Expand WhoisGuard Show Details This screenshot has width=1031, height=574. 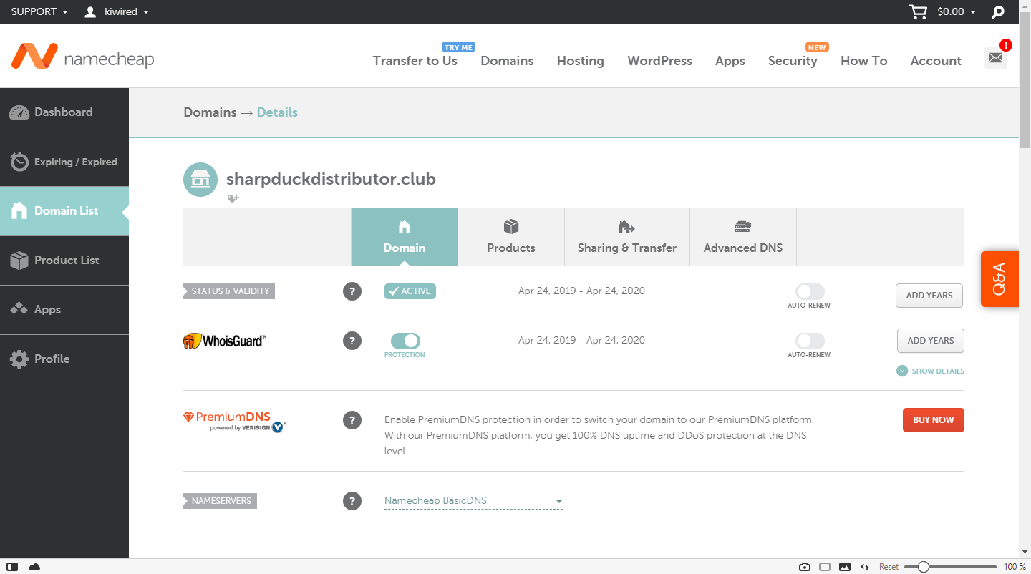point(930,371)
